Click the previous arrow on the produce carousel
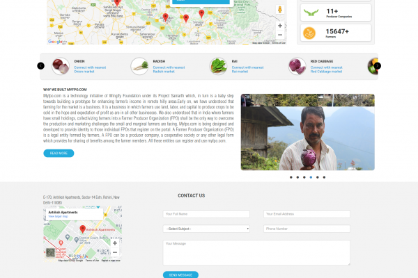418x278 pixels. click(x=41, y=66)
